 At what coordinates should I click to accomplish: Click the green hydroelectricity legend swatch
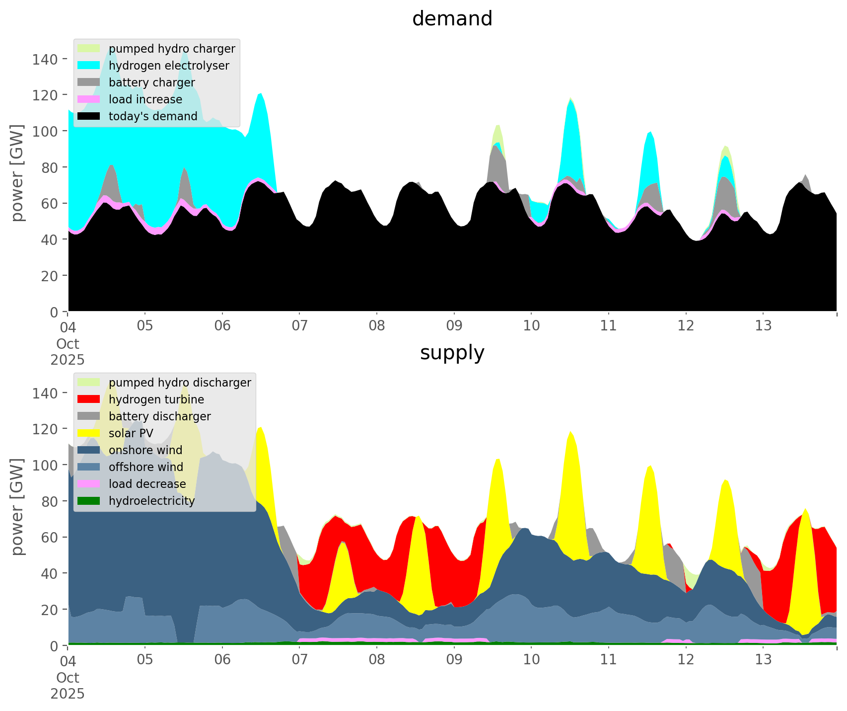click(x=89, y=501)
